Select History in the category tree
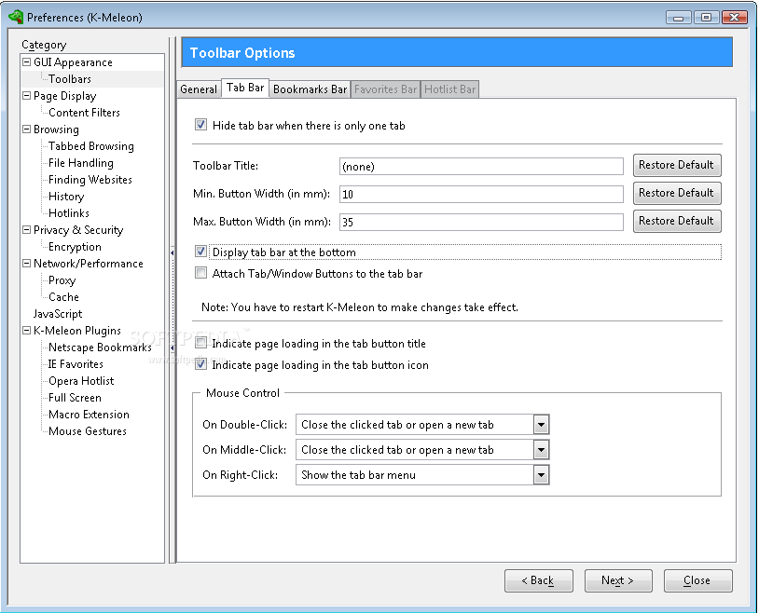The height and width of the screenshot is (613, 759). point(66,197)
